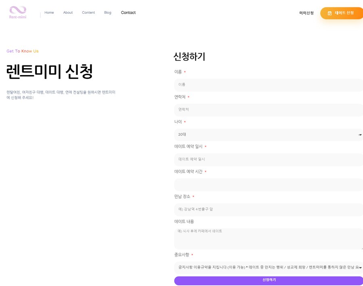The height and width of the screenshot is (286, 363).
Task: Click the 미미신청 link
Action: pos(307,13)
